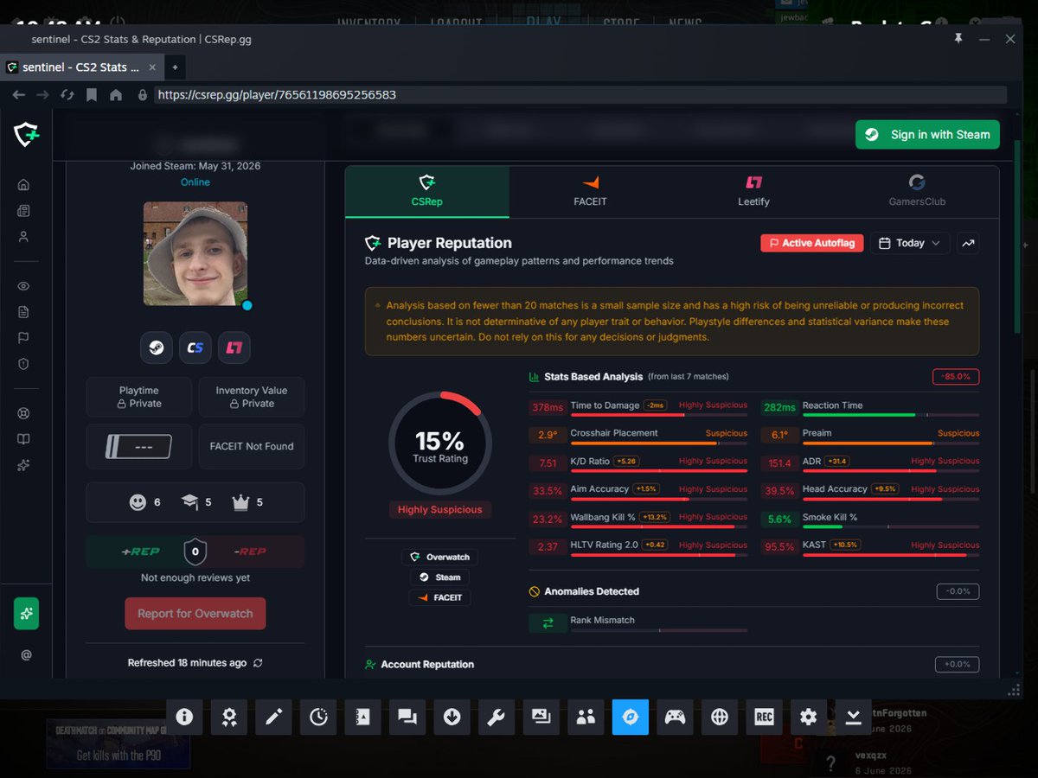Click the sidebar sparkles icon

click(x=24, y=465)
